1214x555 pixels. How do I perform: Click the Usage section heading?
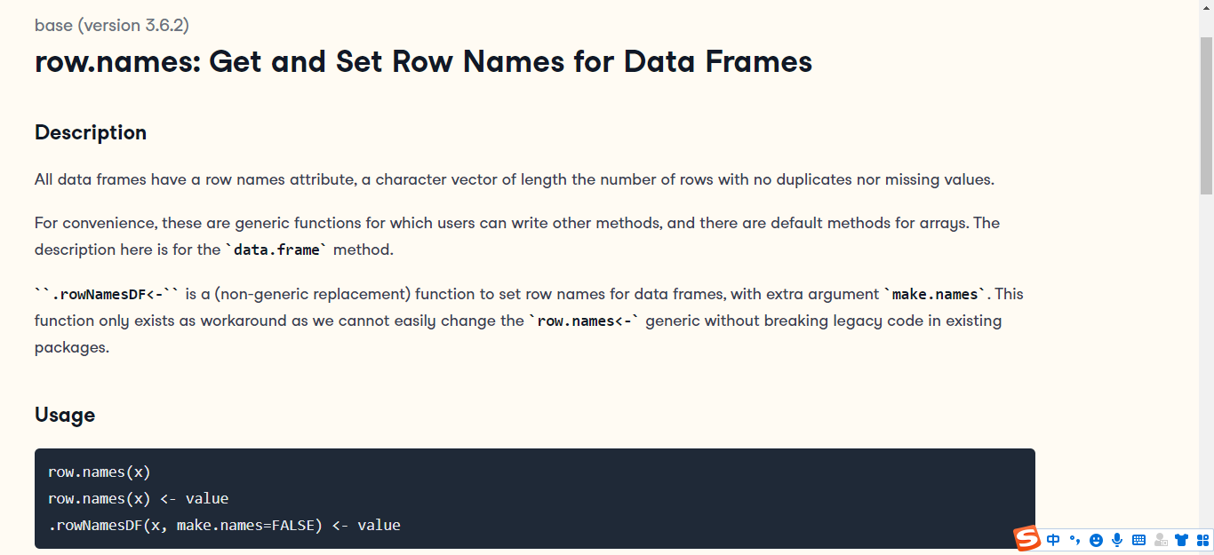(65, 415)
